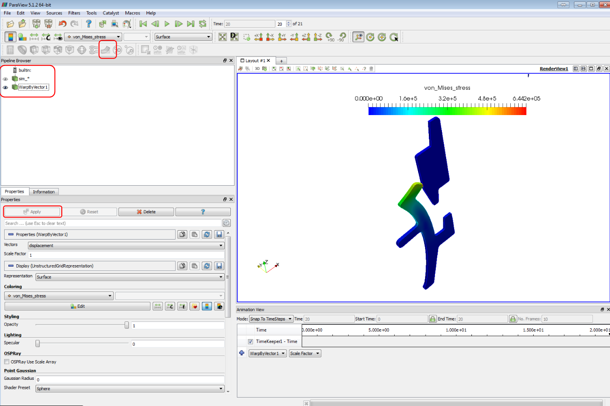610x406 pixels.
Task: Toggle visibility eye for sim_* source
Action: click(x=6, y=79)
